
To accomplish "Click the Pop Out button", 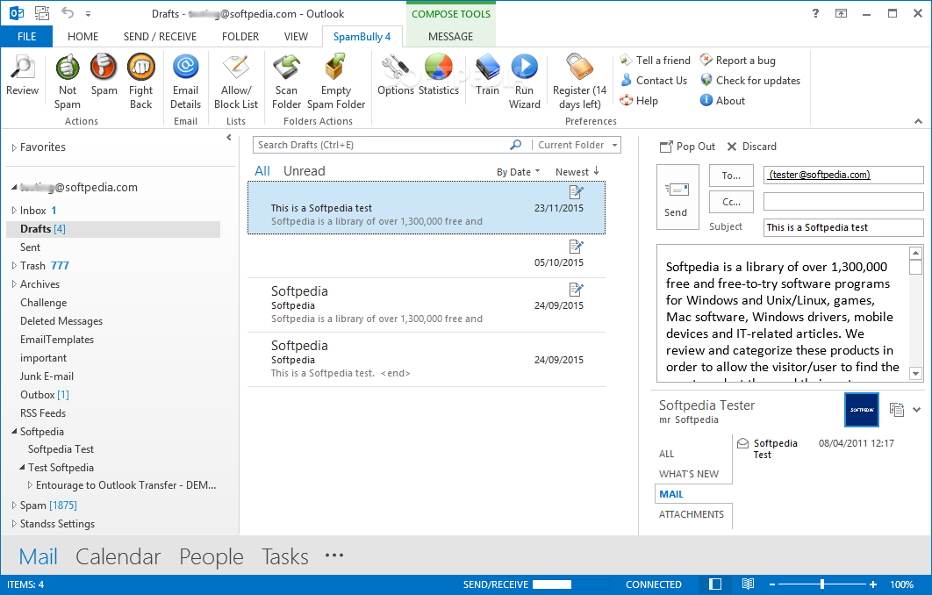I will 688,147.
